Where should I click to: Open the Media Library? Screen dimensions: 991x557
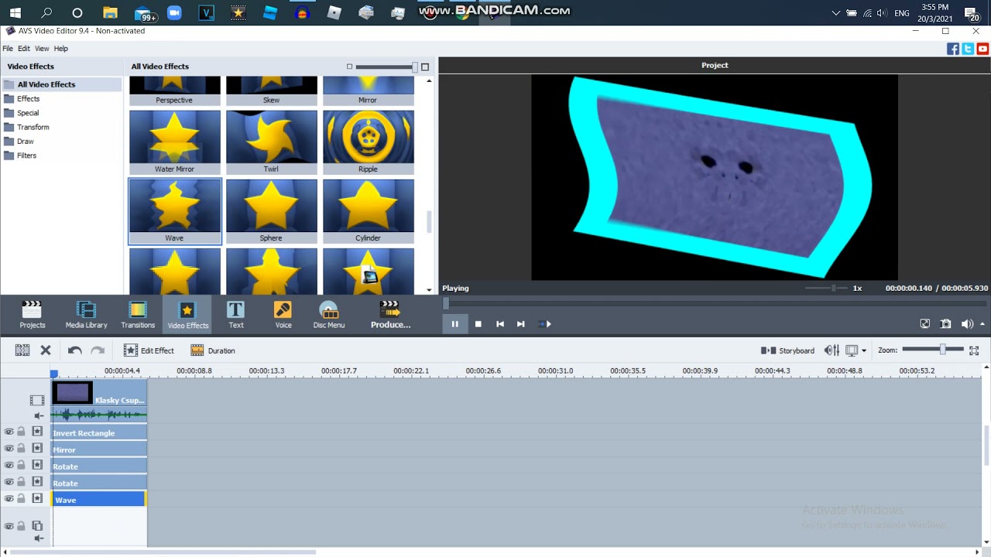point(86,315)
